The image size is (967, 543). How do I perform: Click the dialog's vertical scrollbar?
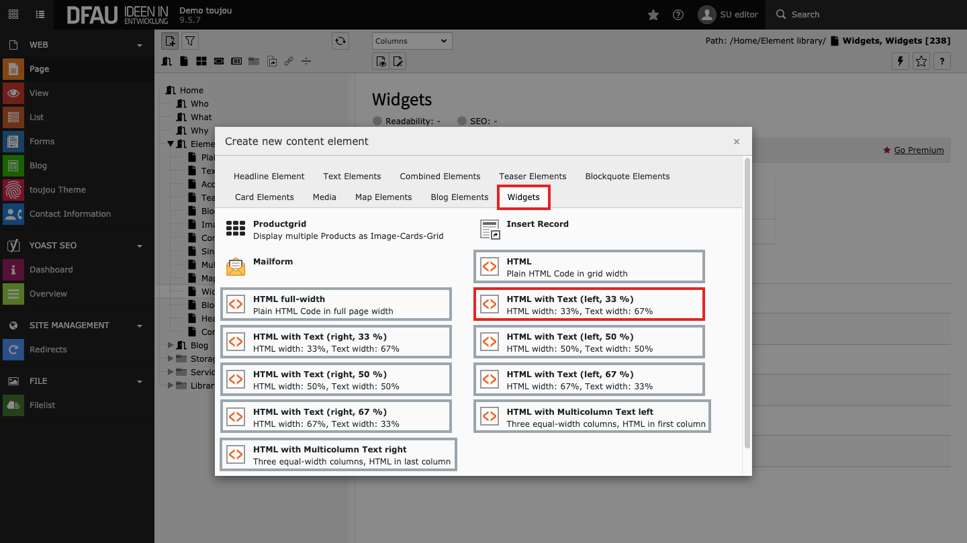tap(747, 302)
